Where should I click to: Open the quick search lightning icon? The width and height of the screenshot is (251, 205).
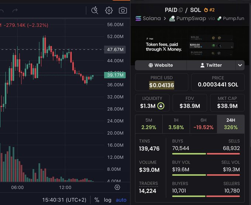click(94, 10)
